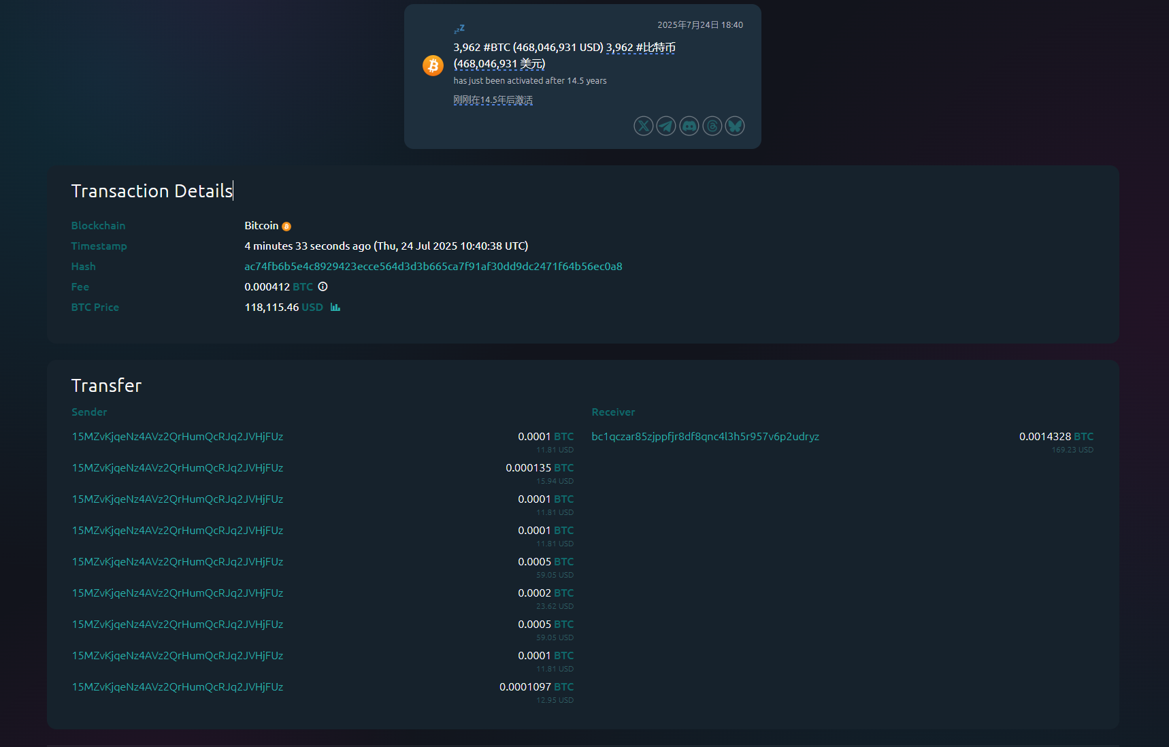Viewport: 1169px width, 747px height.
Task: Open the Discord share icon
Action: coord(689,126)
